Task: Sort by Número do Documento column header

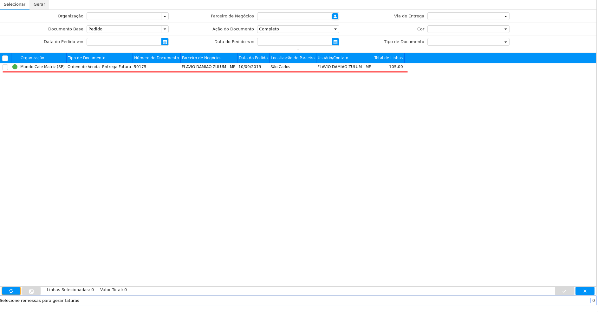Action: (x=156, y=58)
